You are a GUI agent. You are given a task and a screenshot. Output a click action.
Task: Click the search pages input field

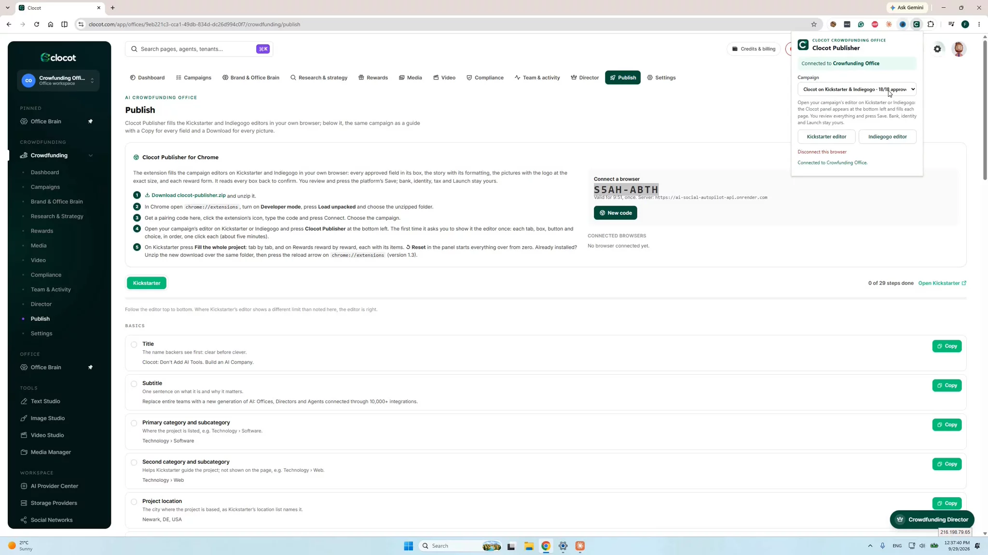pyautogui.click(x=199, y=49)
